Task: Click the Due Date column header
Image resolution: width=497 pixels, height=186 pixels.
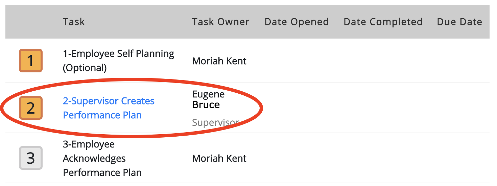Action: tap(459, 22)
